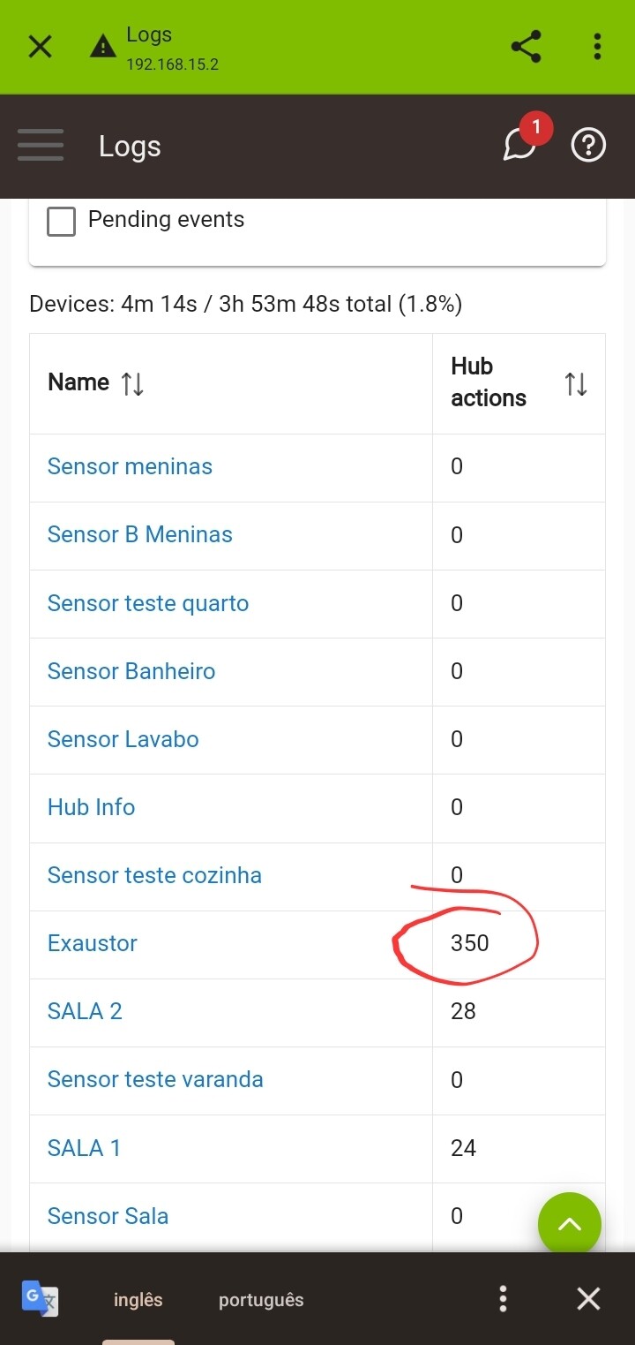
Task: Sort the table by Name column
Action: tap(132, 383)
